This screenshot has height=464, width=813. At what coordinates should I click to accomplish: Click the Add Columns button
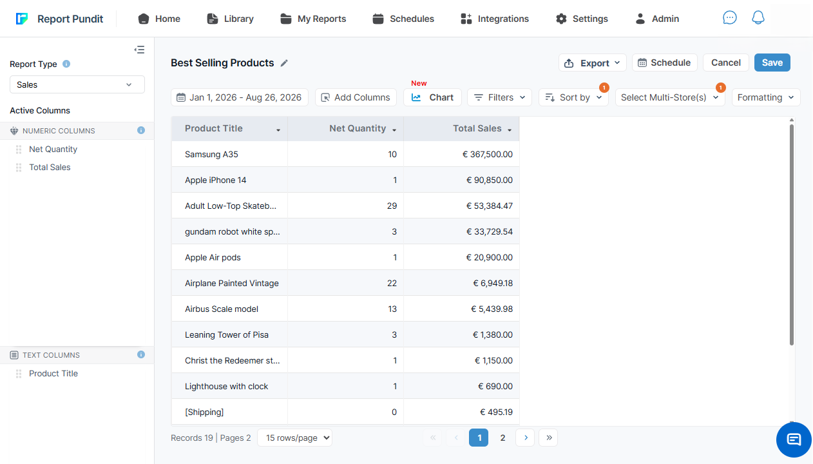[356, 97]
